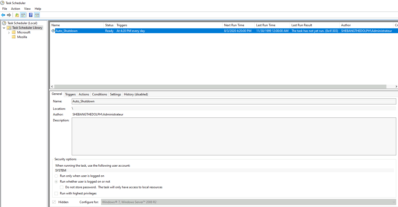The image size is (398, 207).
Task: Open the Action menu
Action: pos(15,8)
